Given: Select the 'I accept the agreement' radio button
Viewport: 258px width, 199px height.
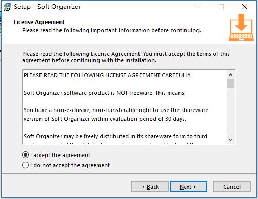Looking at the screenshot, I should [25, 155].
